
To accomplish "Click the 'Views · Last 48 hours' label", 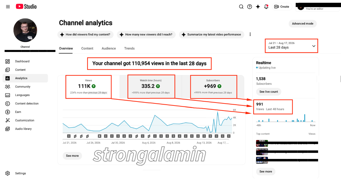I will pyautogui.click(x=270, y=109).
